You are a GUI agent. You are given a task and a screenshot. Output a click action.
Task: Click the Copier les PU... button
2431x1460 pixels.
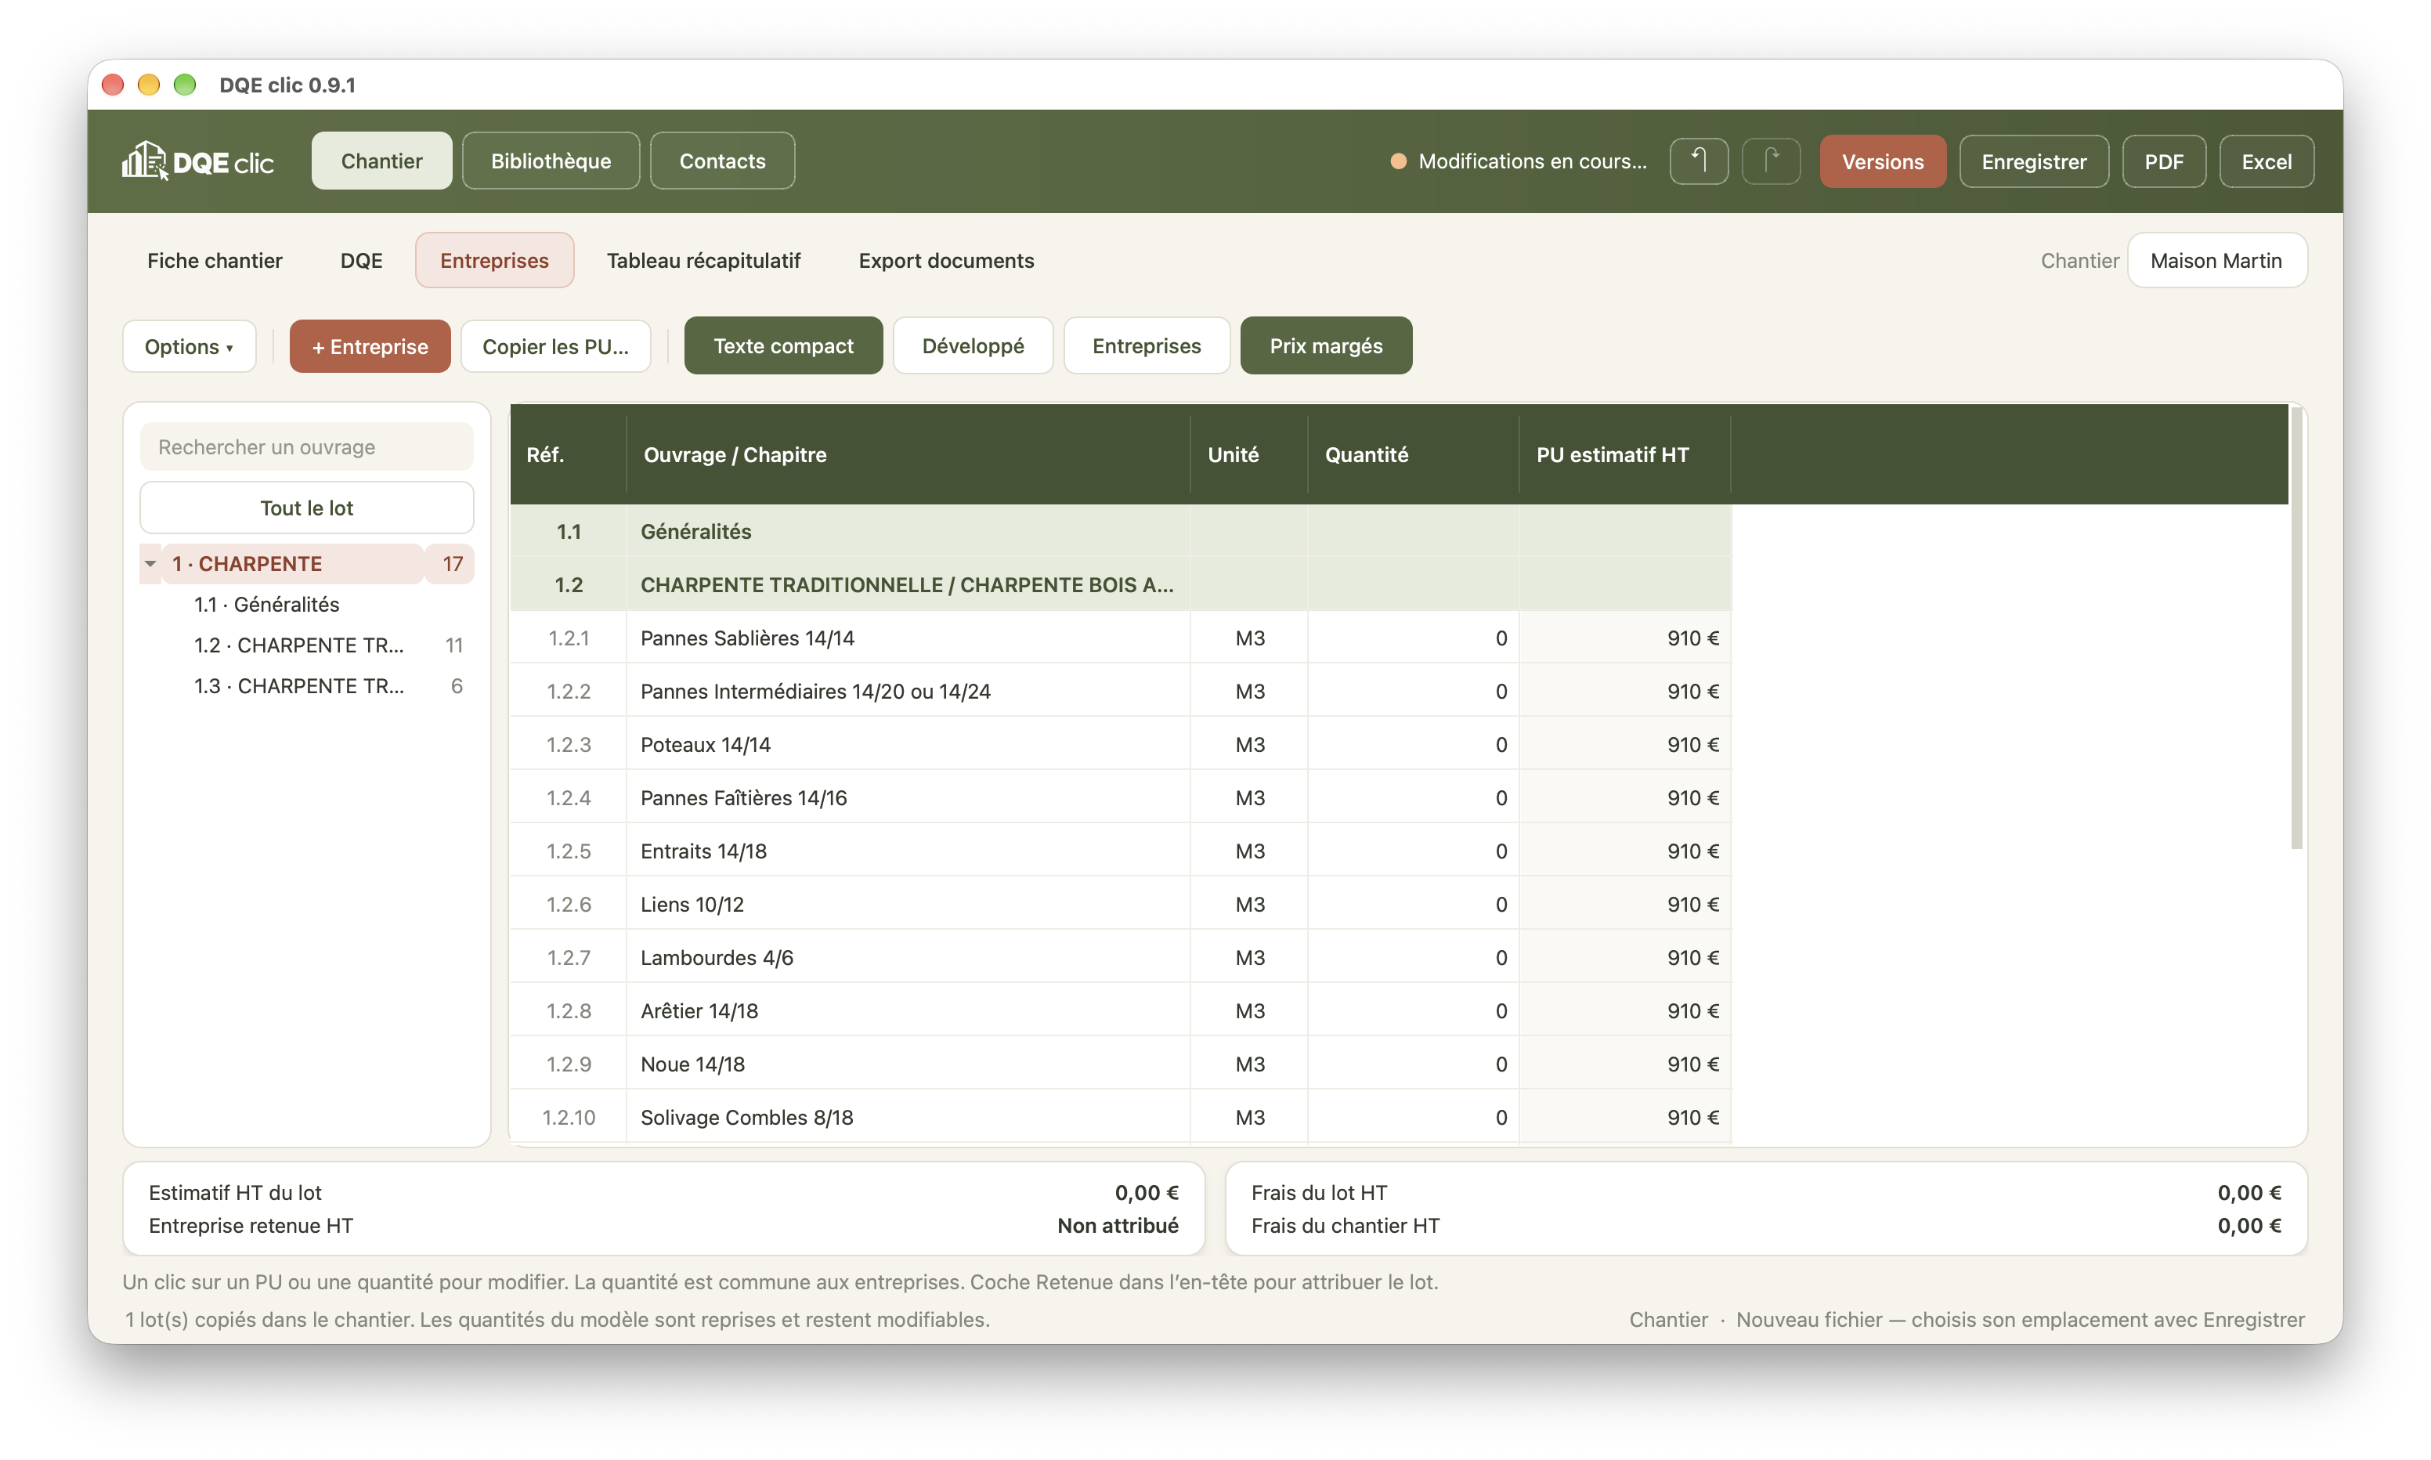tap(554, 346)
